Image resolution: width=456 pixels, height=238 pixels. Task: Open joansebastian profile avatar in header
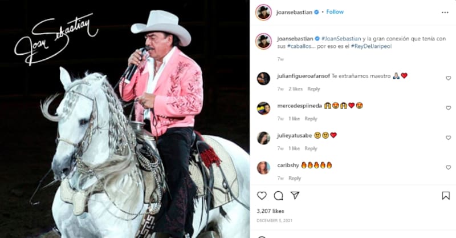pyautogui.click(x=263, y=12)
